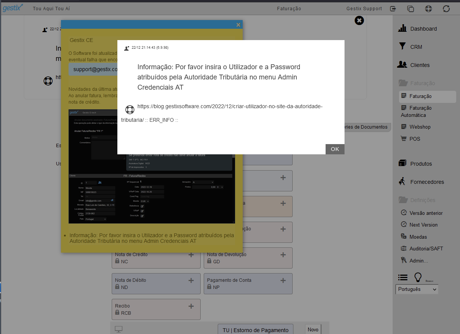Open the Português language dropdown
Viewport: 460px width, 334px height.
click(x=417, y=289)
